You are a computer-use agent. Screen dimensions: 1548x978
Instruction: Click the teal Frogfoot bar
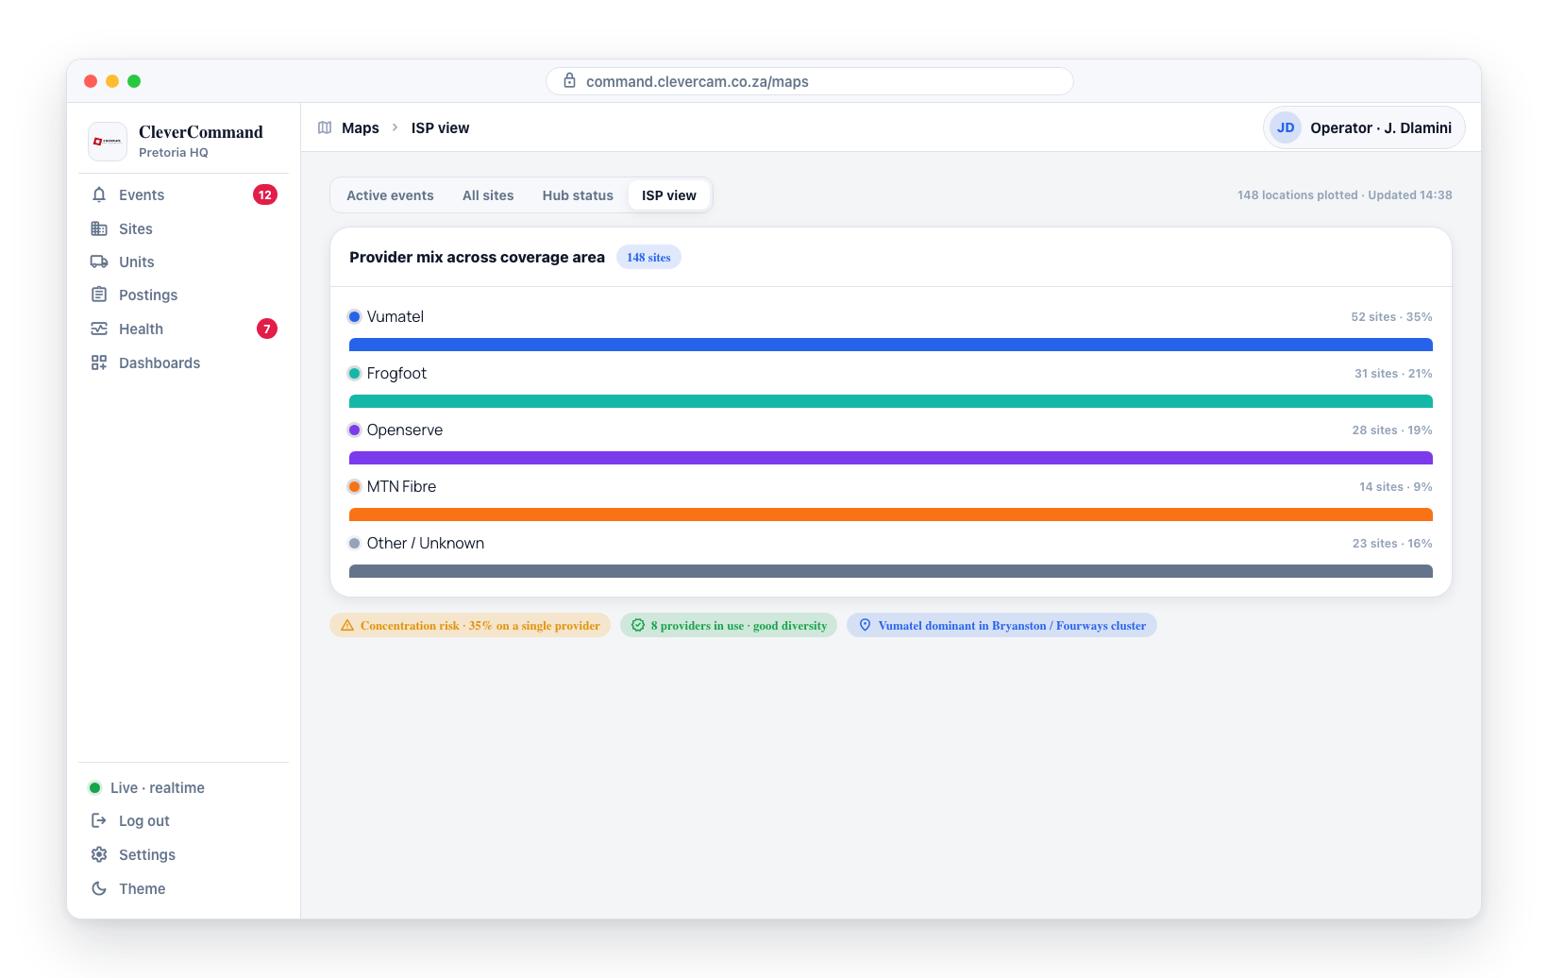pyautogui.click(x=891, y=401)
